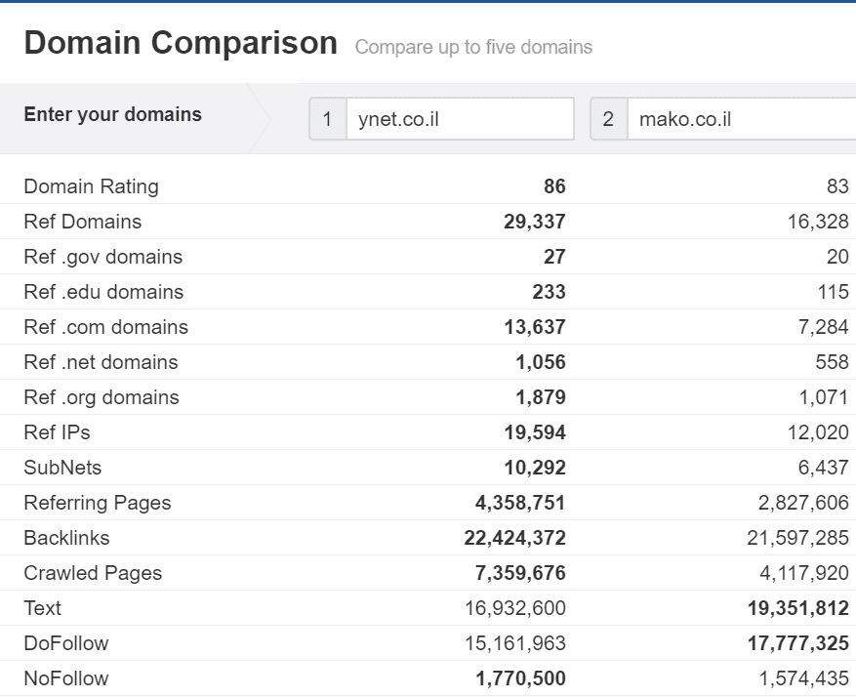The image size is (856, 697).
Task: Click mako Ref .gov value 20
Action: [837, 257]
